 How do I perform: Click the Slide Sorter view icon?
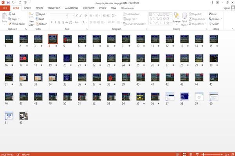click(x=184, y=154)
